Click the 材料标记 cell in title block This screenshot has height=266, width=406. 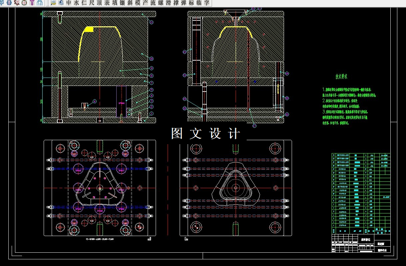point(366,239)
